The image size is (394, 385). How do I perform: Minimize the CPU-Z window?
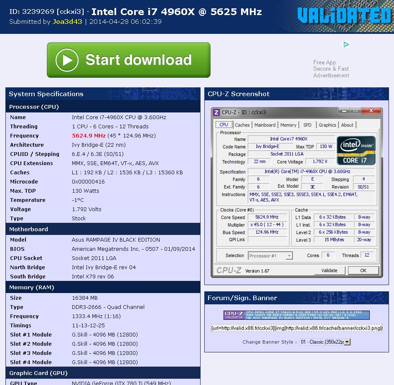point(344,110)
